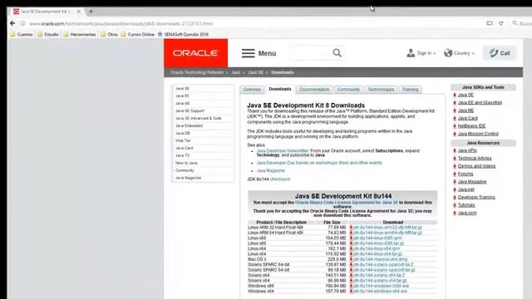532x299 pixels.
Task: Go back using the browser back arrow
Action: [x=12, y=23]
